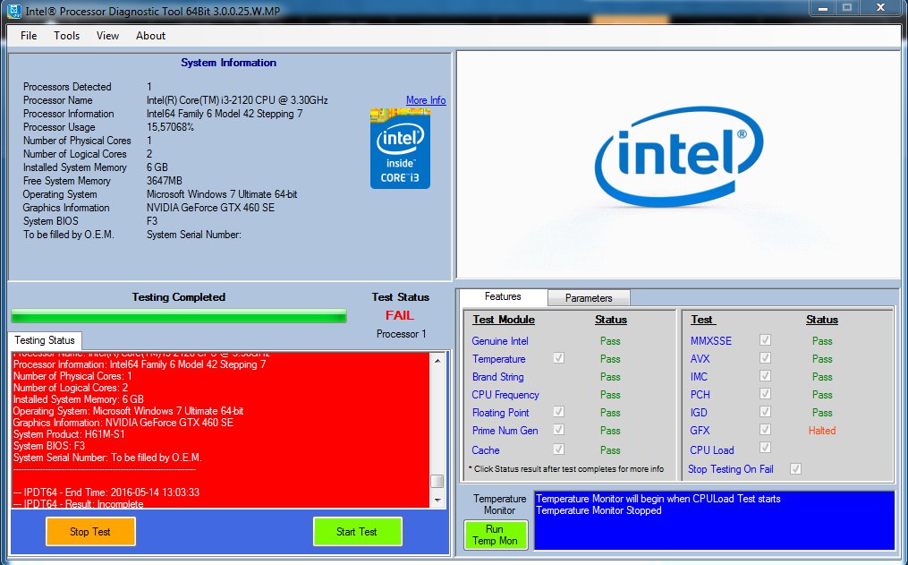Screen dimensions: 908x565
Task: Toggle the Cache test checkbox
Action: point(558,449)
